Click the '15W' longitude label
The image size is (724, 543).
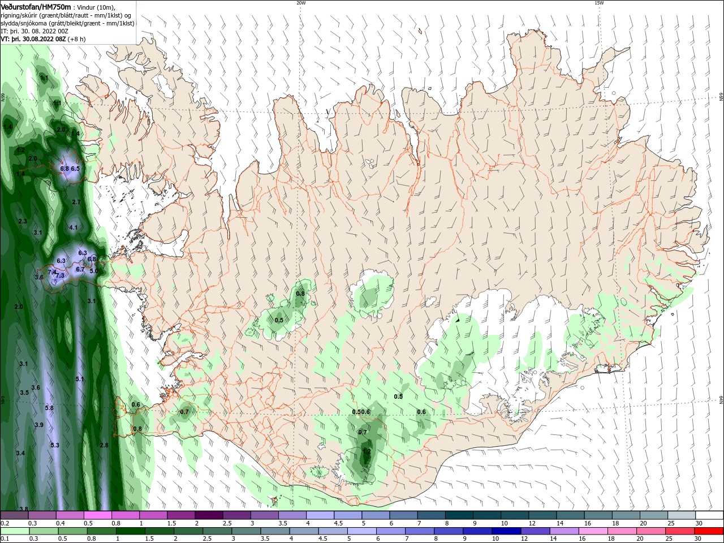(599, 3)
